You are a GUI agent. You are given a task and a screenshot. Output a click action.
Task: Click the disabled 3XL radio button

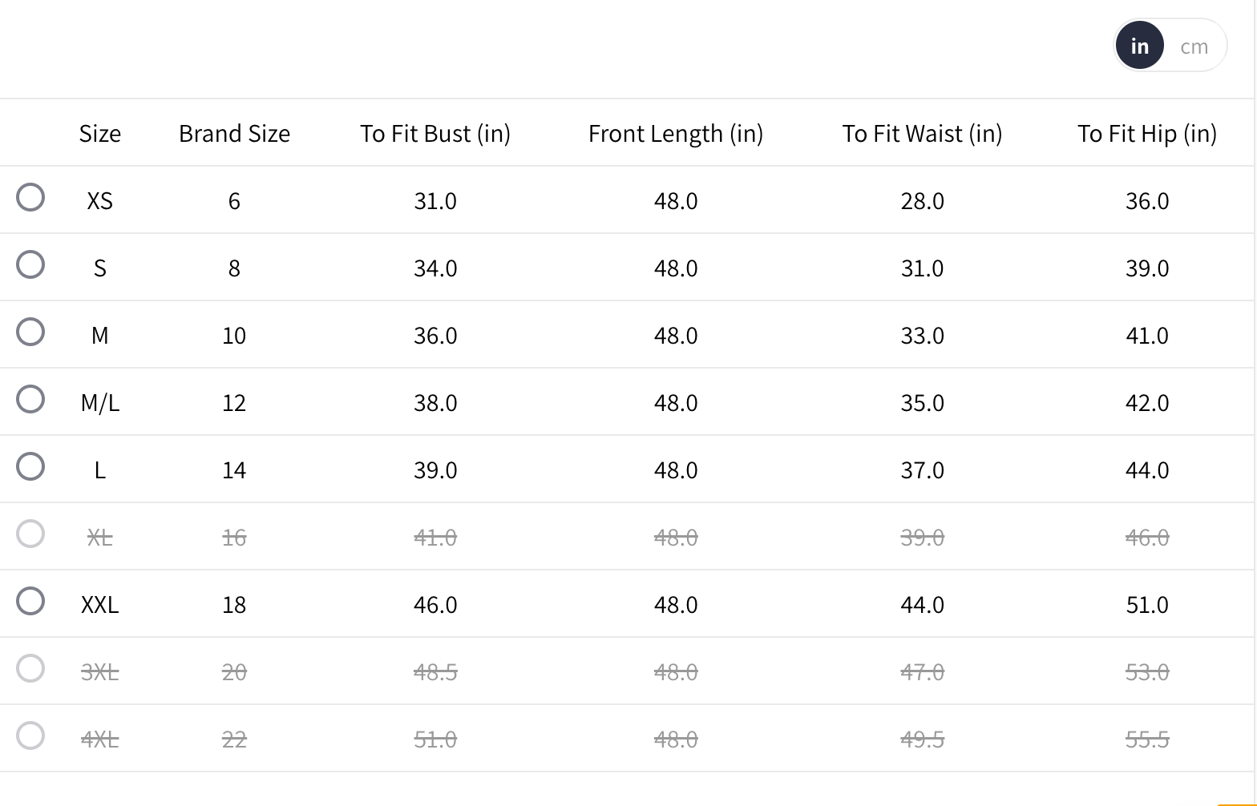click(30, 668)
